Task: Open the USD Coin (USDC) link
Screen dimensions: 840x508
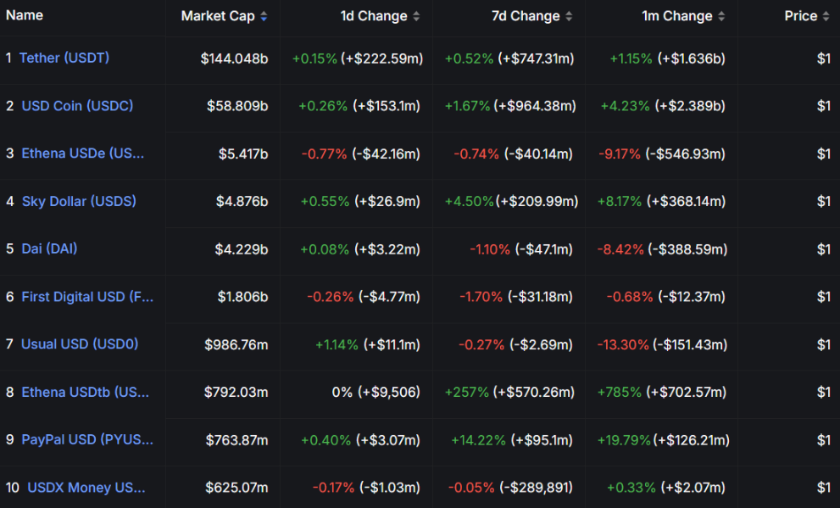Action: [77, 106]
